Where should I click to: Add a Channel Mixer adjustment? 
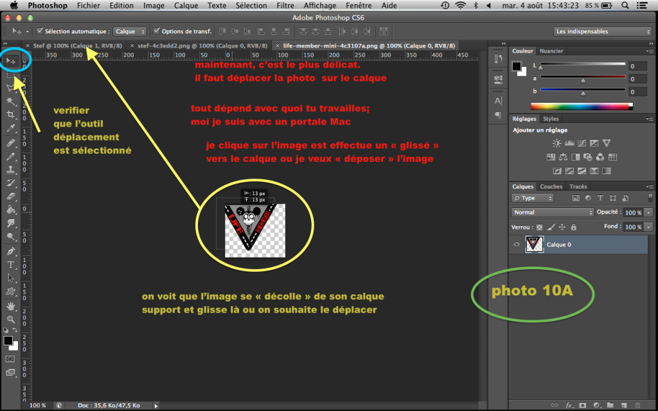click(x=600, y=157)
